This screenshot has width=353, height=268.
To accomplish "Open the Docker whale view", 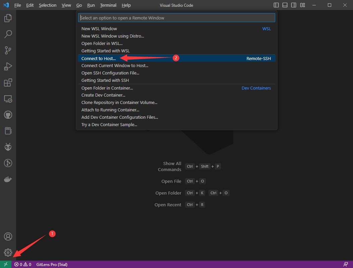I will point(8,179).
